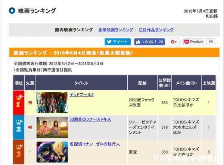This screenshot has height=165, width=224.
Task: Click the 上映週 column header
Action: click(x=209, y=83)
